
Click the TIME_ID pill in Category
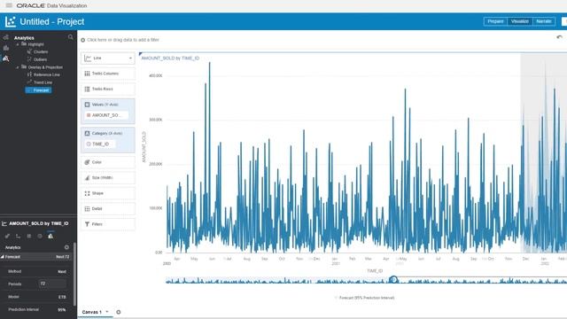tap(100, 144)
